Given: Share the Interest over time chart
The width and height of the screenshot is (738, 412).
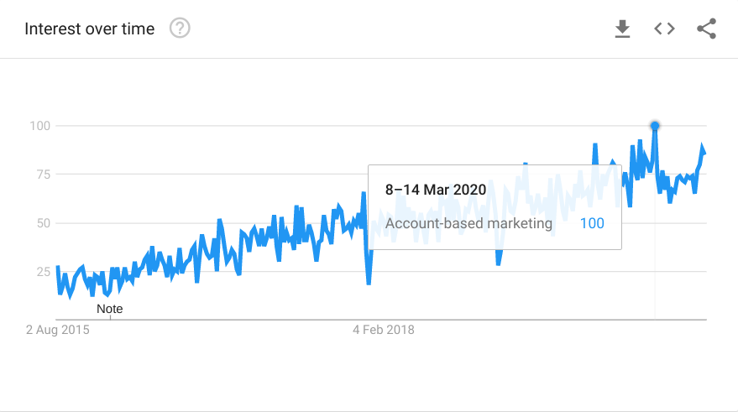Looking at the screenshot, I should 707,29.
